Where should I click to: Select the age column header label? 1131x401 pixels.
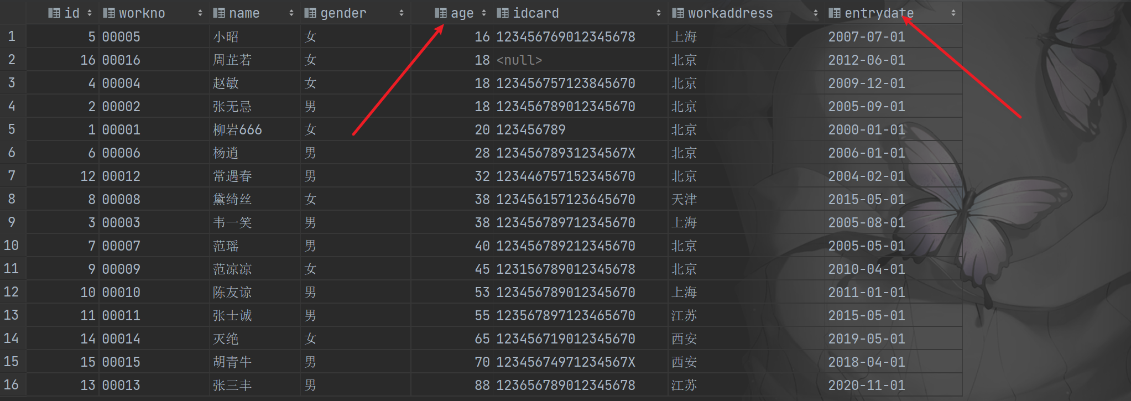tap(462, 13)
